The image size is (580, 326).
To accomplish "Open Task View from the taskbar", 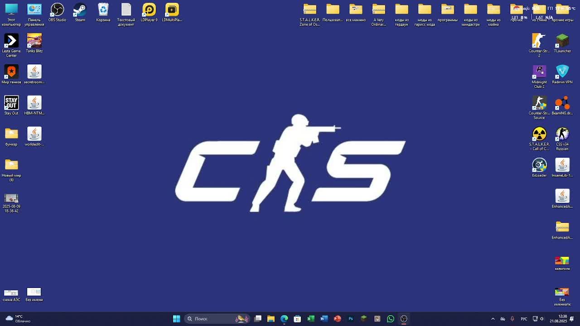I will click(x=258, y=319).
